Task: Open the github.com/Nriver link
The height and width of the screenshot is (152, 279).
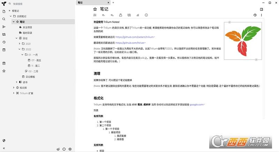Action: coord(130,43)
